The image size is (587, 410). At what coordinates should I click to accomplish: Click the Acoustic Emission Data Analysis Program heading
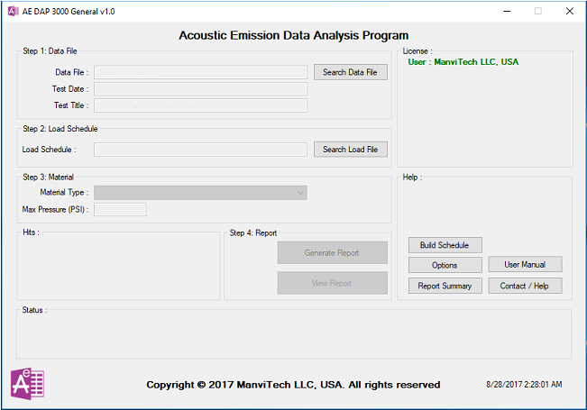pos(294,35)
